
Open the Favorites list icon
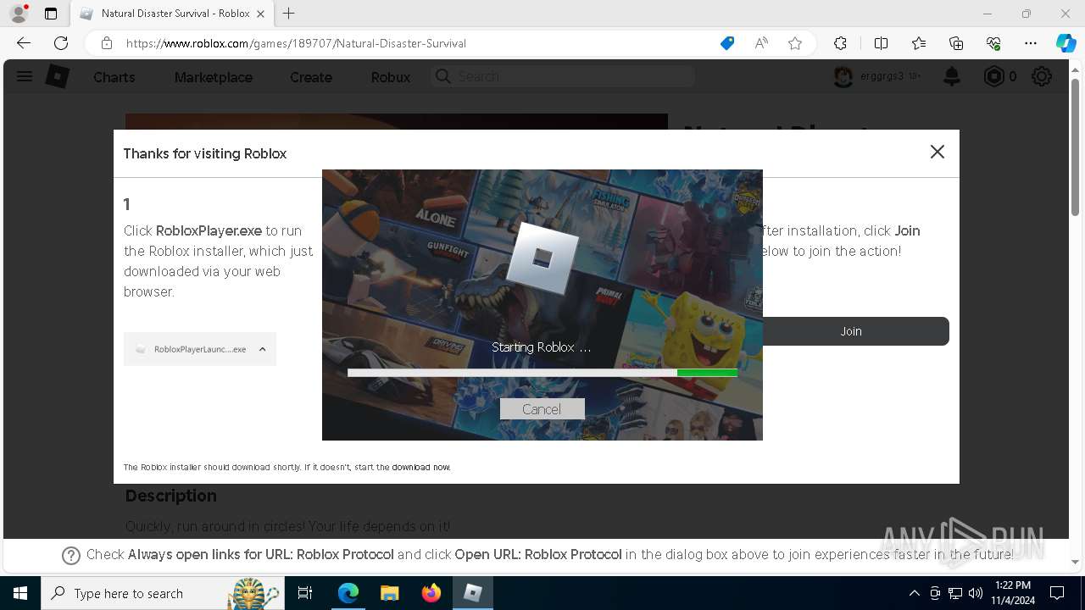point(919,43)
